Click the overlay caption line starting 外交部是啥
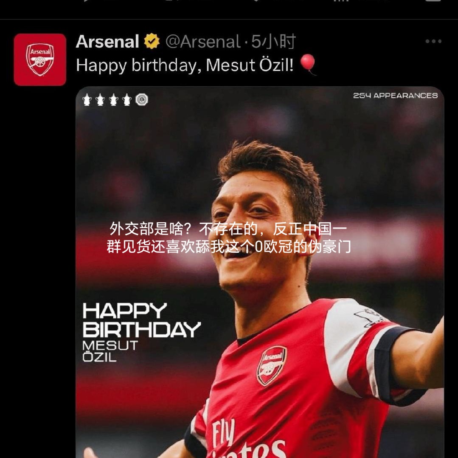Screen dimensions: 458x458 click(228, 229)
